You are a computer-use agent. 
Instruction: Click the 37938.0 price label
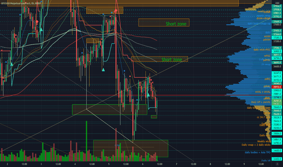coord(277,10)
